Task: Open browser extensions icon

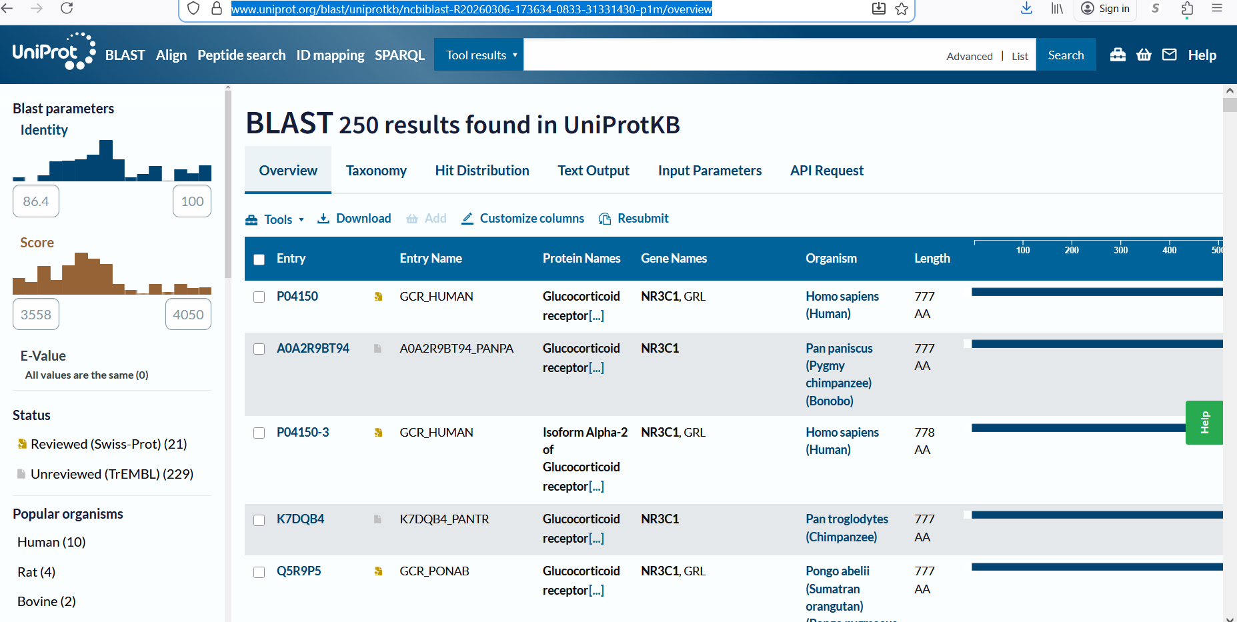Action: click(1187, 9)
